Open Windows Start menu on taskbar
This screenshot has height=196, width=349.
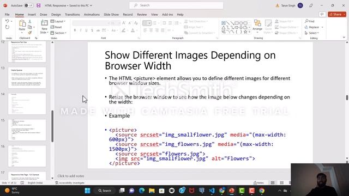[x=87, y=191]
